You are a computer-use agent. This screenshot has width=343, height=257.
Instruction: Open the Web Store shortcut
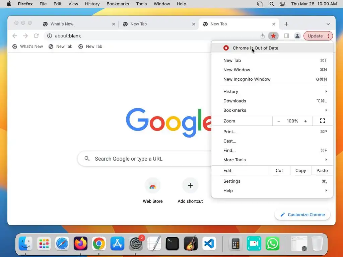[153, 190]
